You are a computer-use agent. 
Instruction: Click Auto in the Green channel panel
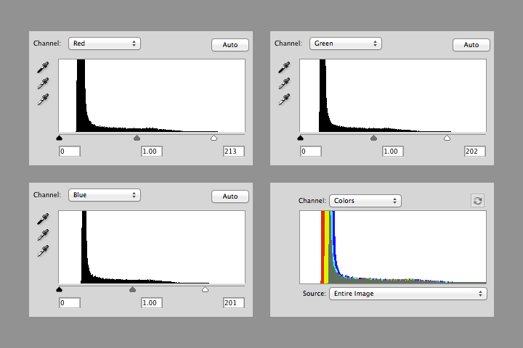tap(471, 45)
